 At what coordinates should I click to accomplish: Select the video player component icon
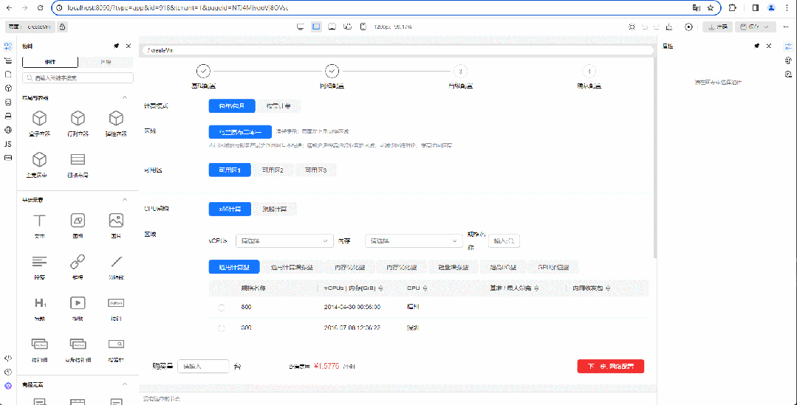78,302
